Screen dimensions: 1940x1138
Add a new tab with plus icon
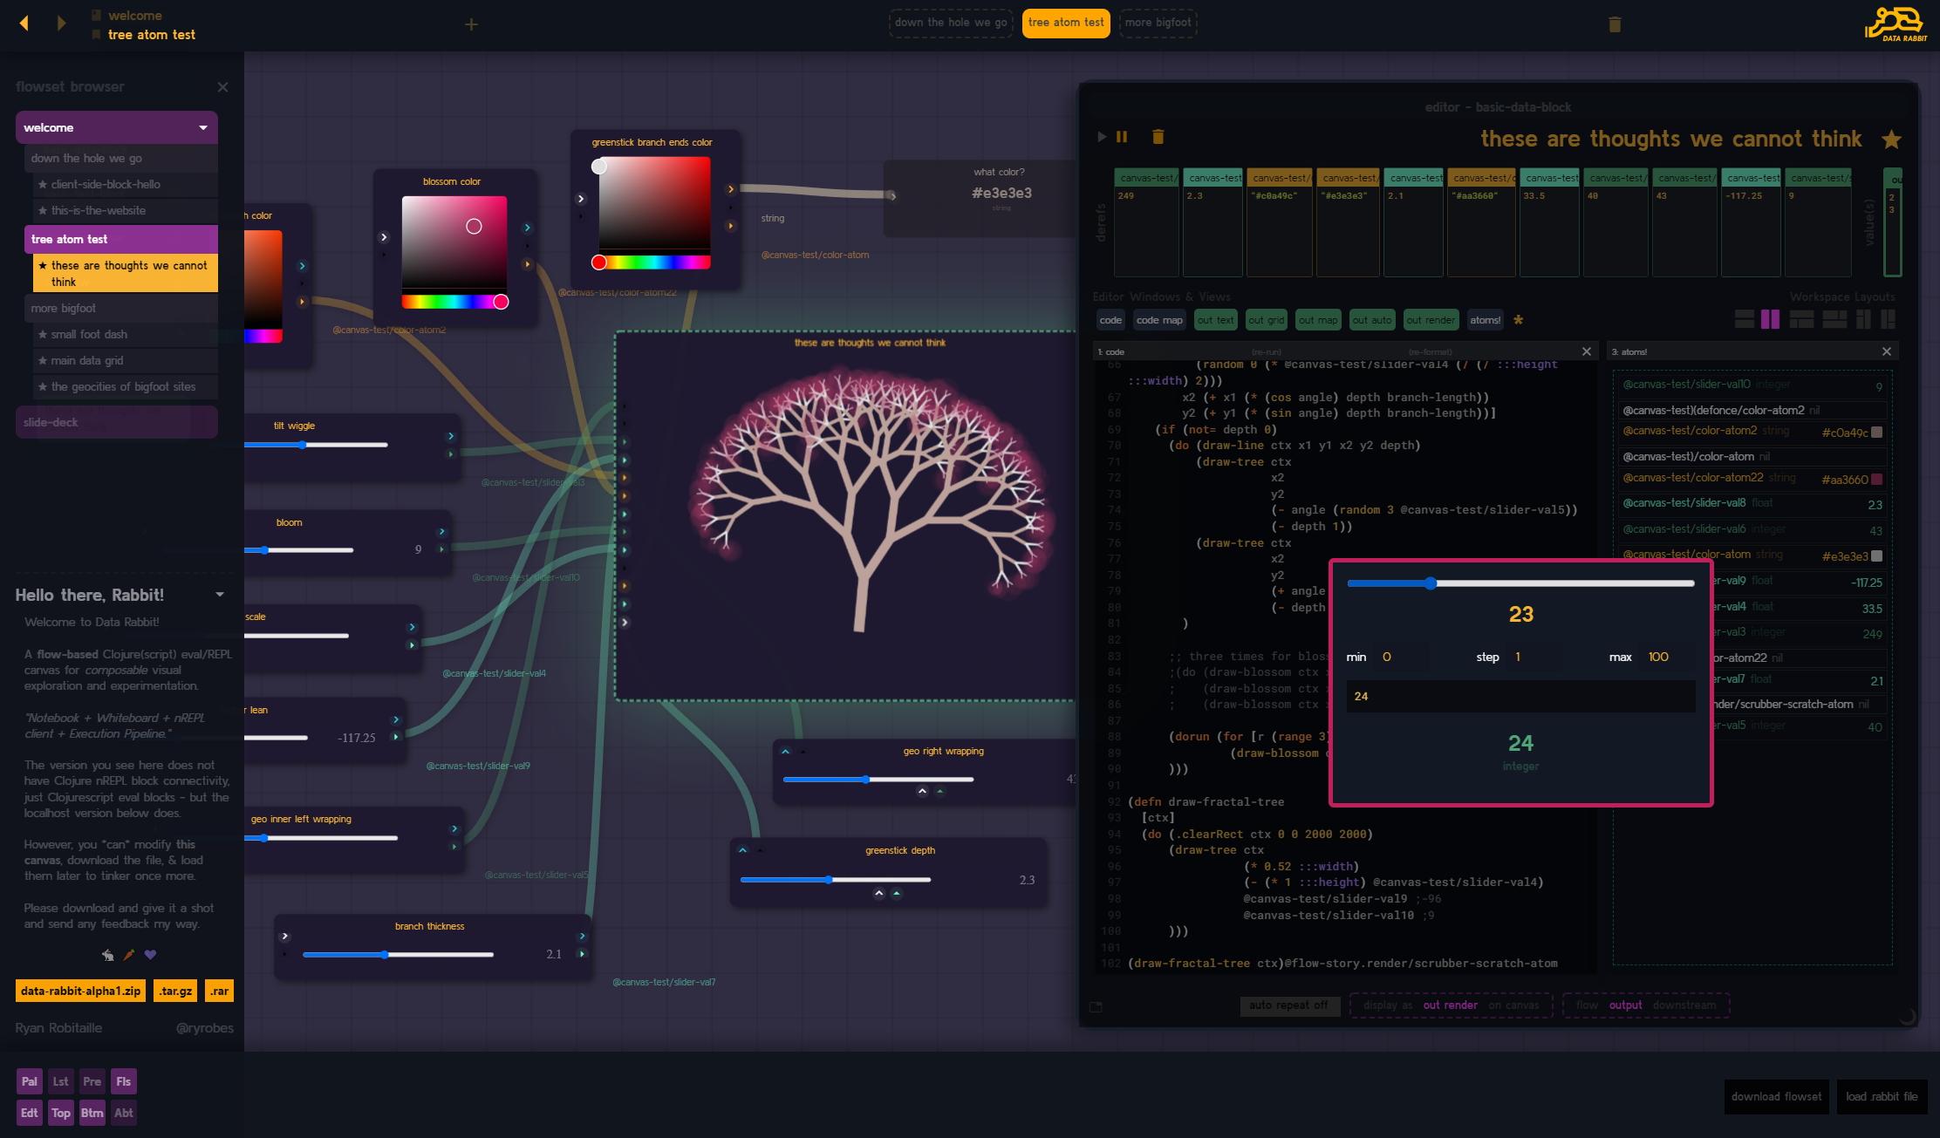pyautogui.click(x=471, y=24)
